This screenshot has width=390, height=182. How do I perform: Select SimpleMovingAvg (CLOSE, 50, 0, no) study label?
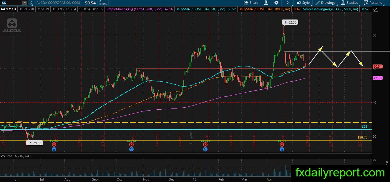[330, 9]
